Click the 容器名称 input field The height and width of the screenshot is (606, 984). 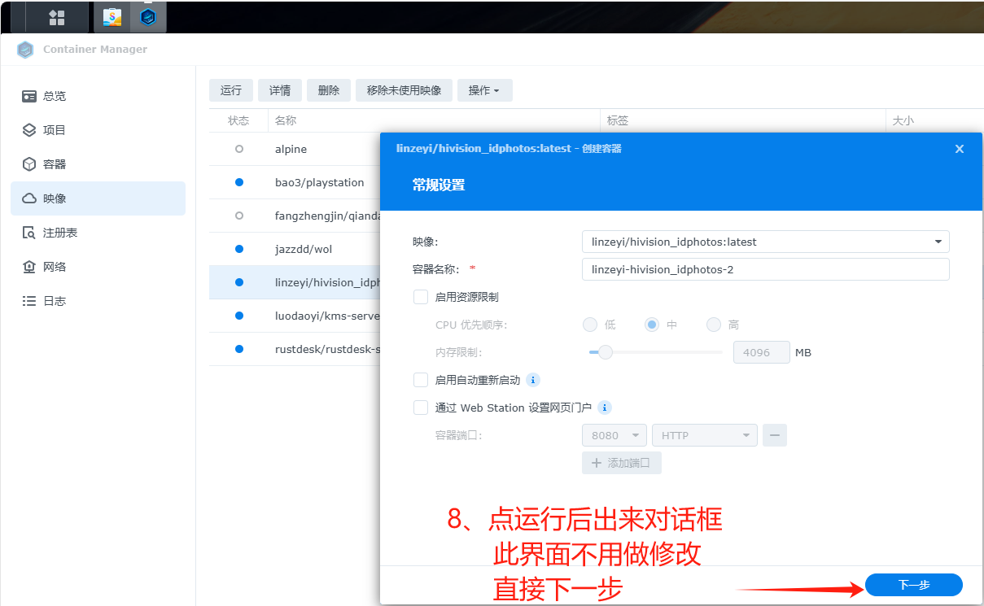[x=765, y=269]
